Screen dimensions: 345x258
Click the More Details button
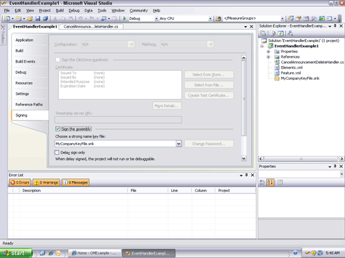coord(167,106)
